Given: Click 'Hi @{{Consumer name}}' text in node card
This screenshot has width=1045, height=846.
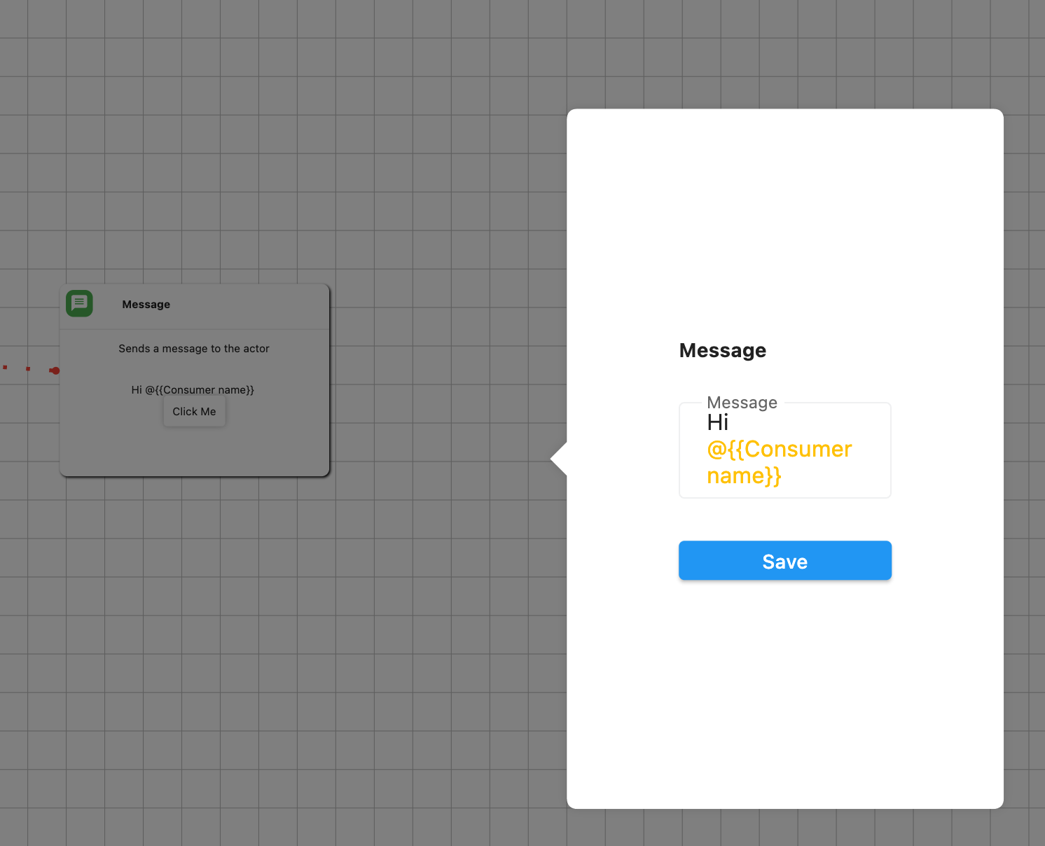Looking at the screenshot, I should [193, 390].
